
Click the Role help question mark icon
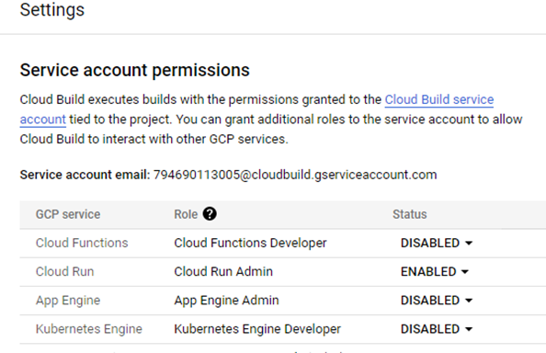click(x=210, y=214)
